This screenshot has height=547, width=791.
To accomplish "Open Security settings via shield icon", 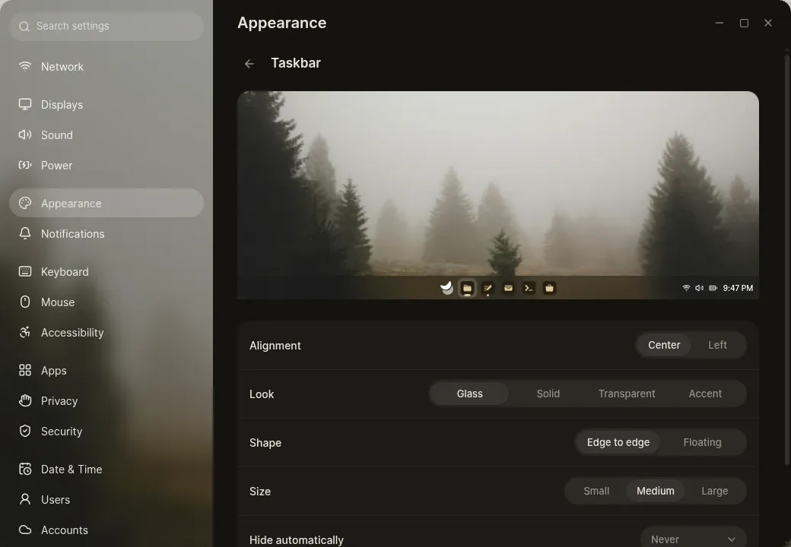I will pyautogui.click(x=24, y=432).
